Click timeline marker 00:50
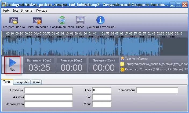The width and height of the screenshot is (189, 113). pos(46,33)
